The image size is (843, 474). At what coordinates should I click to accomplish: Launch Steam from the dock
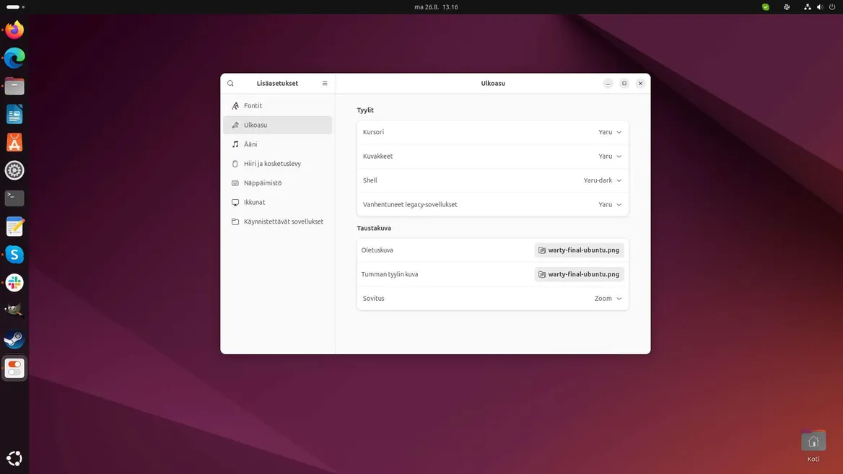pyautogui.click(x=14, y=339)
